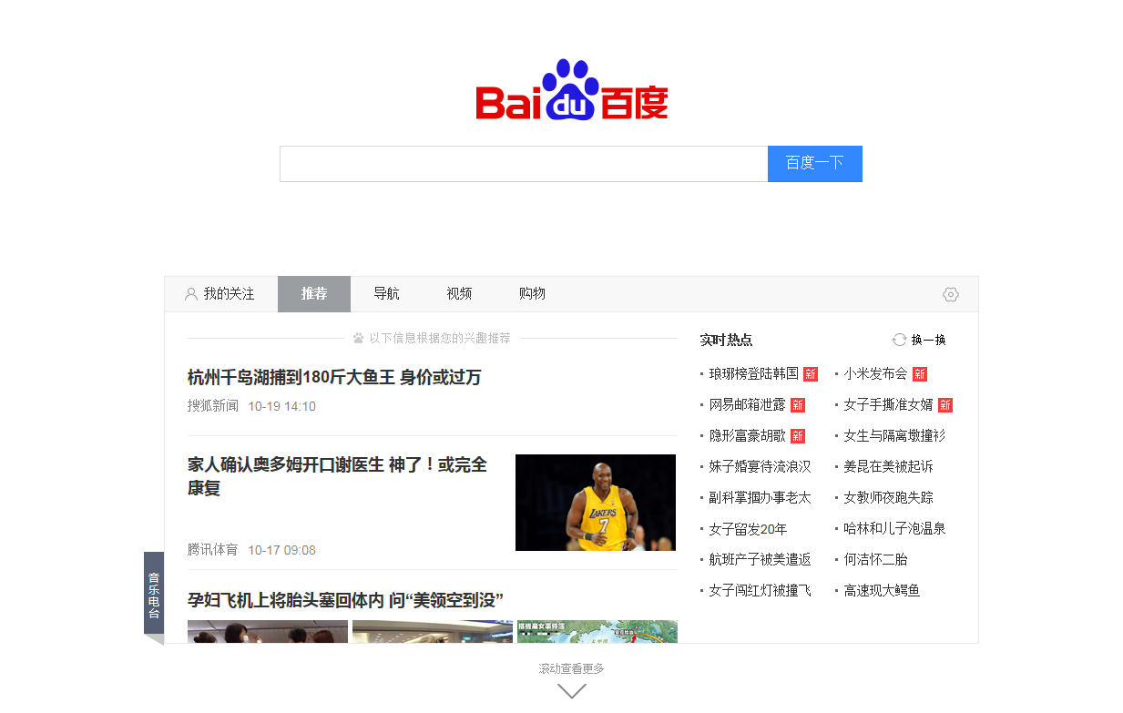Open the 孕妇飞机上 news headline

pyautogui.click(x=345, y=600)
